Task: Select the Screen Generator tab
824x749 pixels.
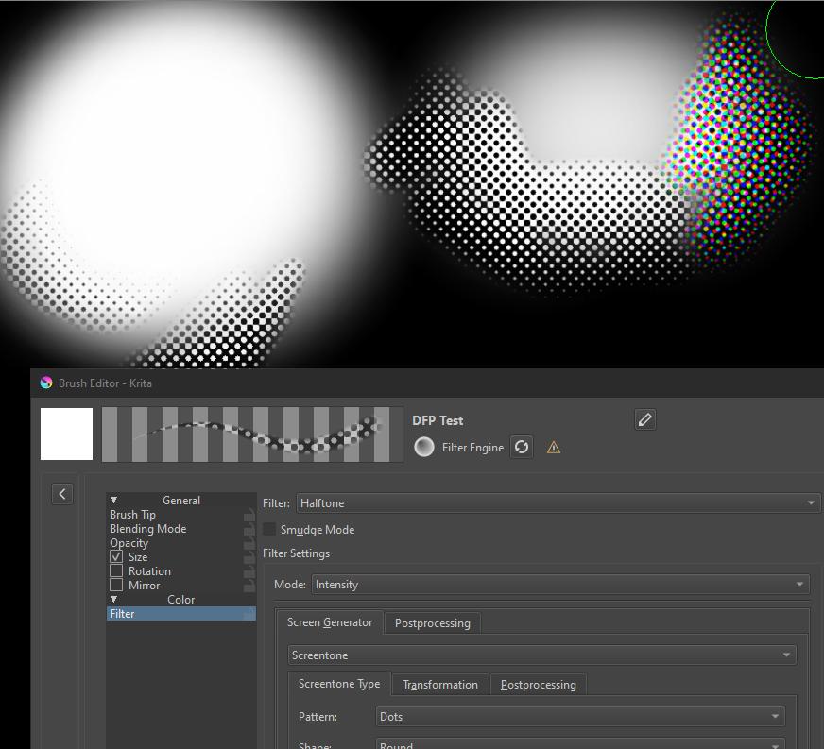Action: [329, 622]
